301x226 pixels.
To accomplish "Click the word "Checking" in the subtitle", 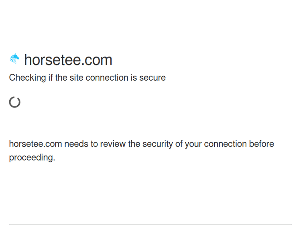I will (27, 77).
